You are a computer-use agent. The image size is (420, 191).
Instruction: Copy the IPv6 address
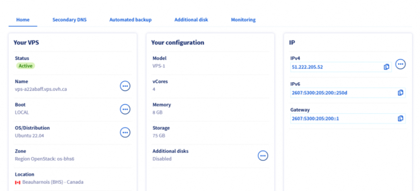(401, 93)
